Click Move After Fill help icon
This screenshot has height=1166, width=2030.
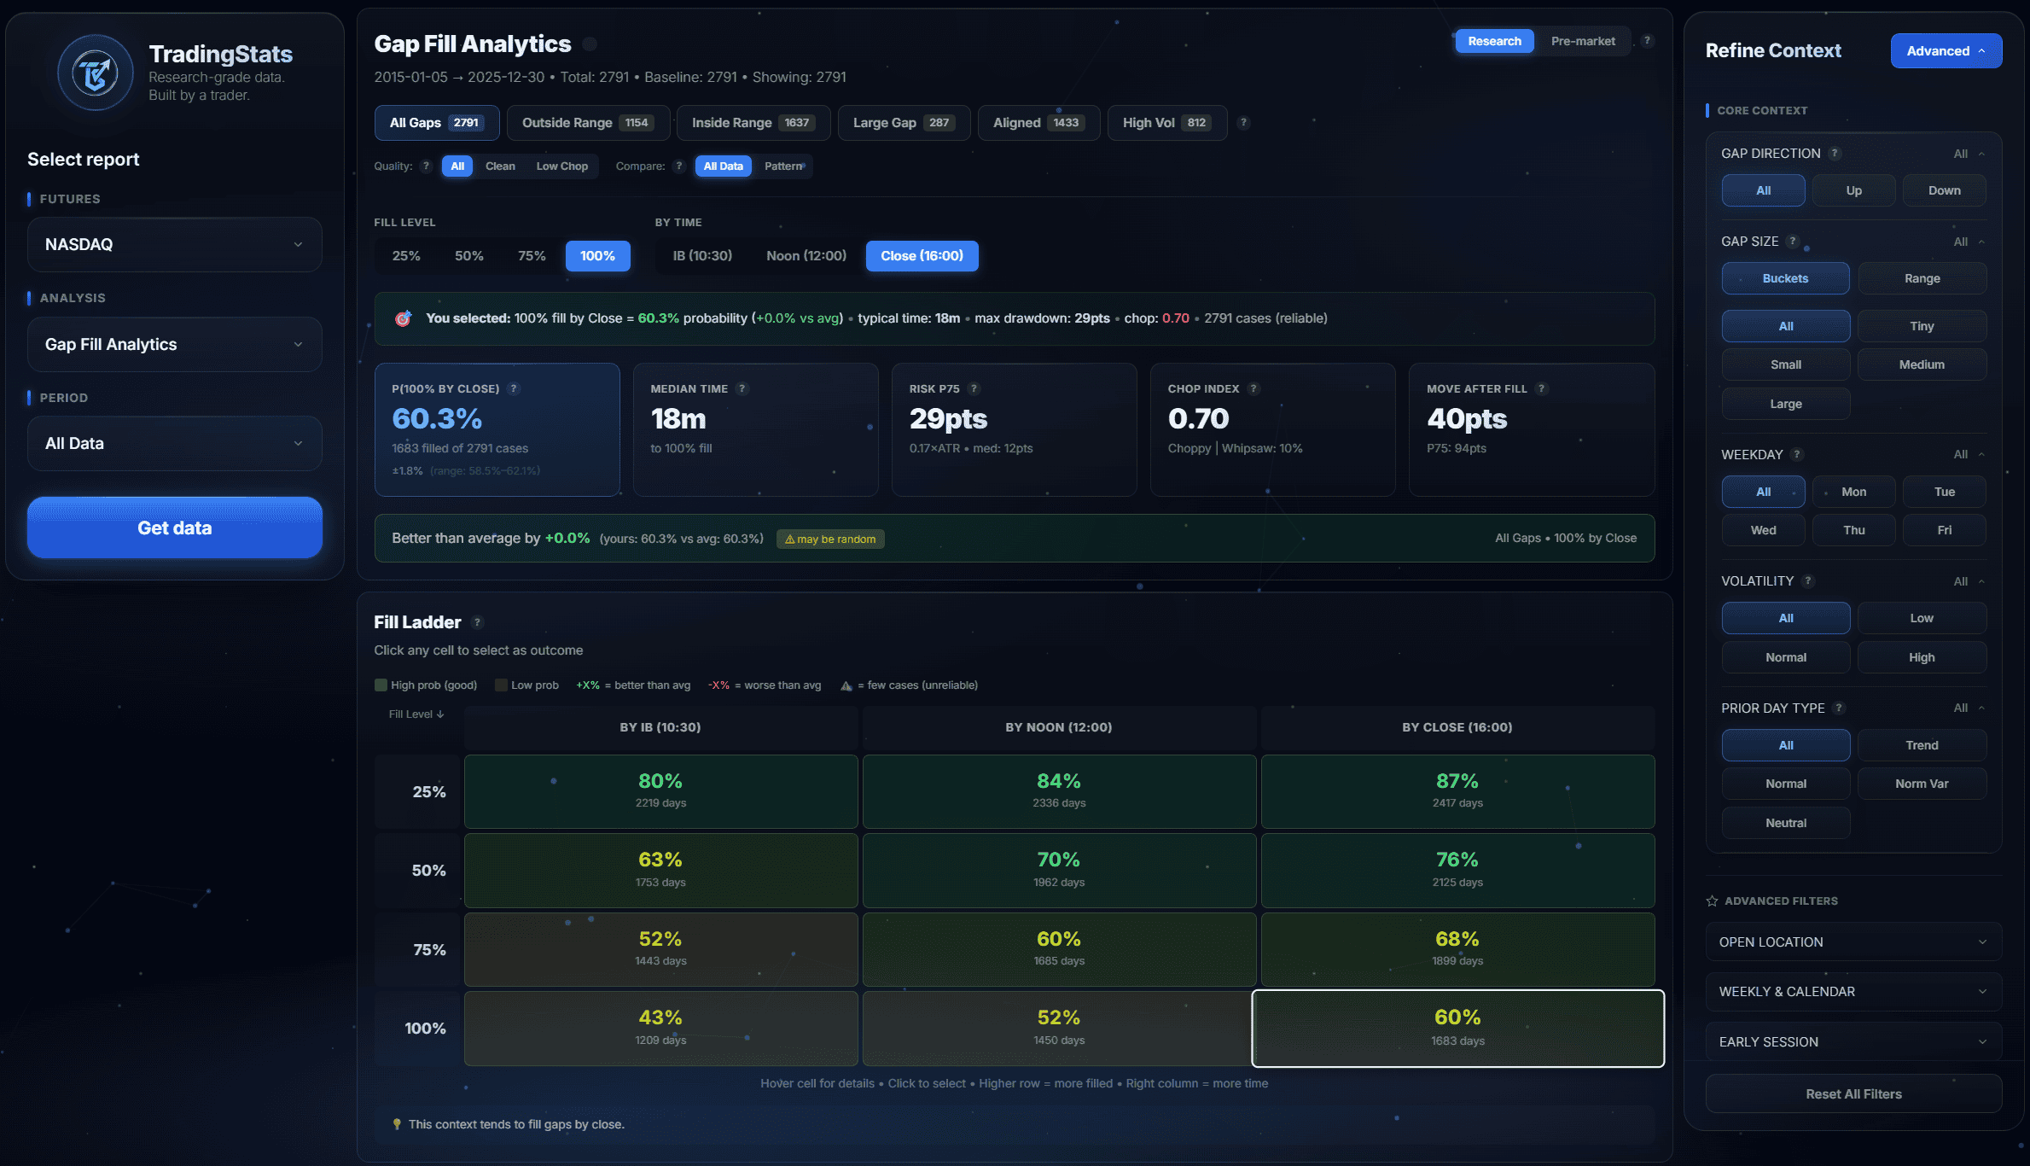pos(1541,388)
